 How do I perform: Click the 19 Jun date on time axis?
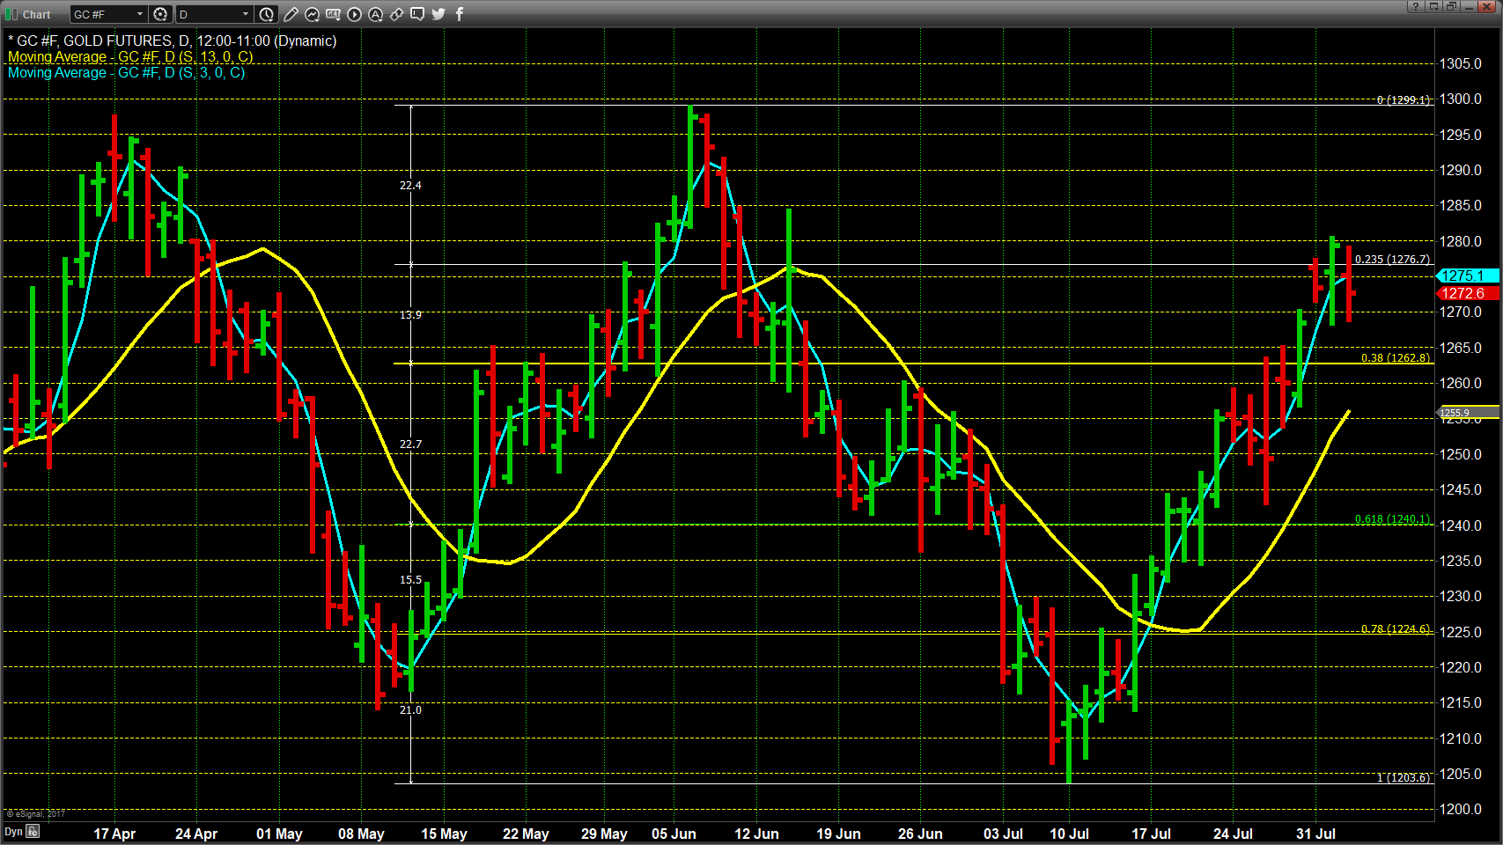click(838, 834)
